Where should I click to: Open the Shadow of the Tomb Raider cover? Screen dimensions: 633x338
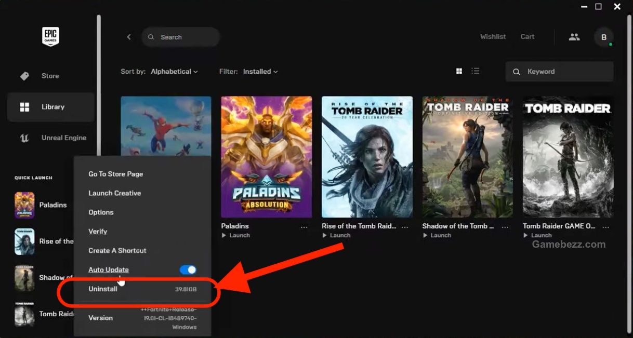[468, 157]
